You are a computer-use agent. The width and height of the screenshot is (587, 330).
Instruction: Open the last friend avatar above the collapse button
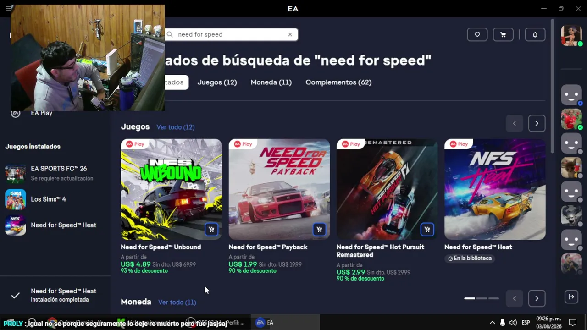571,264
